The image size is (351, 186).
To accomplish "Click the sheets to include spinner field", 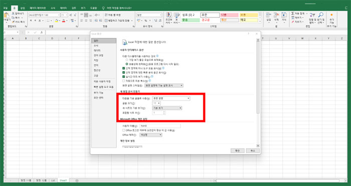I will coord(159,113).
